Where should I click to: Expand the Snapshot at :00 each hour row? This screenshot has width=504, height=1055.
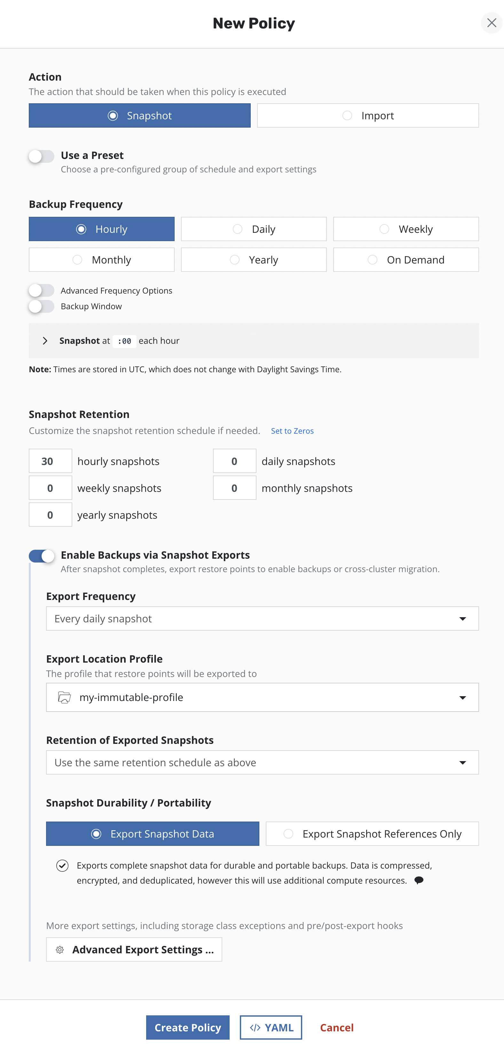pyautogui.click(x=45, y=341)
